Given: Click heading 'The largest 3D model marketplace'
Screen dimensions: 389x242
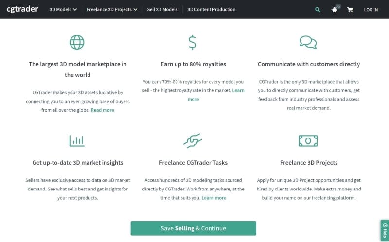Looking at the screenshot, I should [78, 69].
